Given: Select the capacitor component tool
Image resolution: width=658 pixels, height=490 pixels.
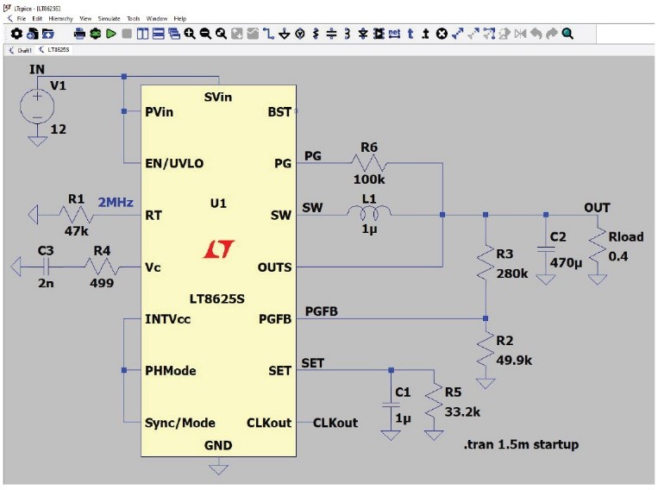Looking at the screenshot, I should 331,34.
